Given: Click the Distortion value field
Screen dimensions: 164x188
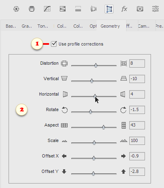Looking at the screenshot, I should (137, 63).
